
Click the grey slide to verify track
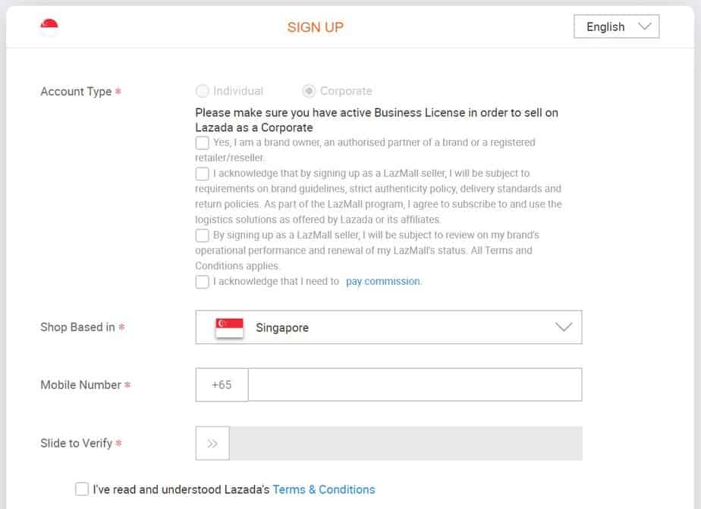tap(406, 444)
